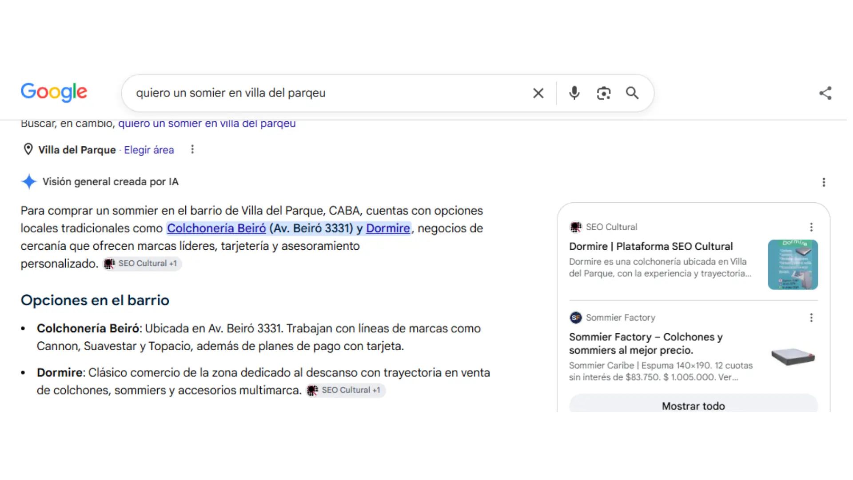Image resolution: width=853 pixels, height=480 pixels.
Task: Click bold 'Colchonería Beiró' bullet text
Action: 88,328
